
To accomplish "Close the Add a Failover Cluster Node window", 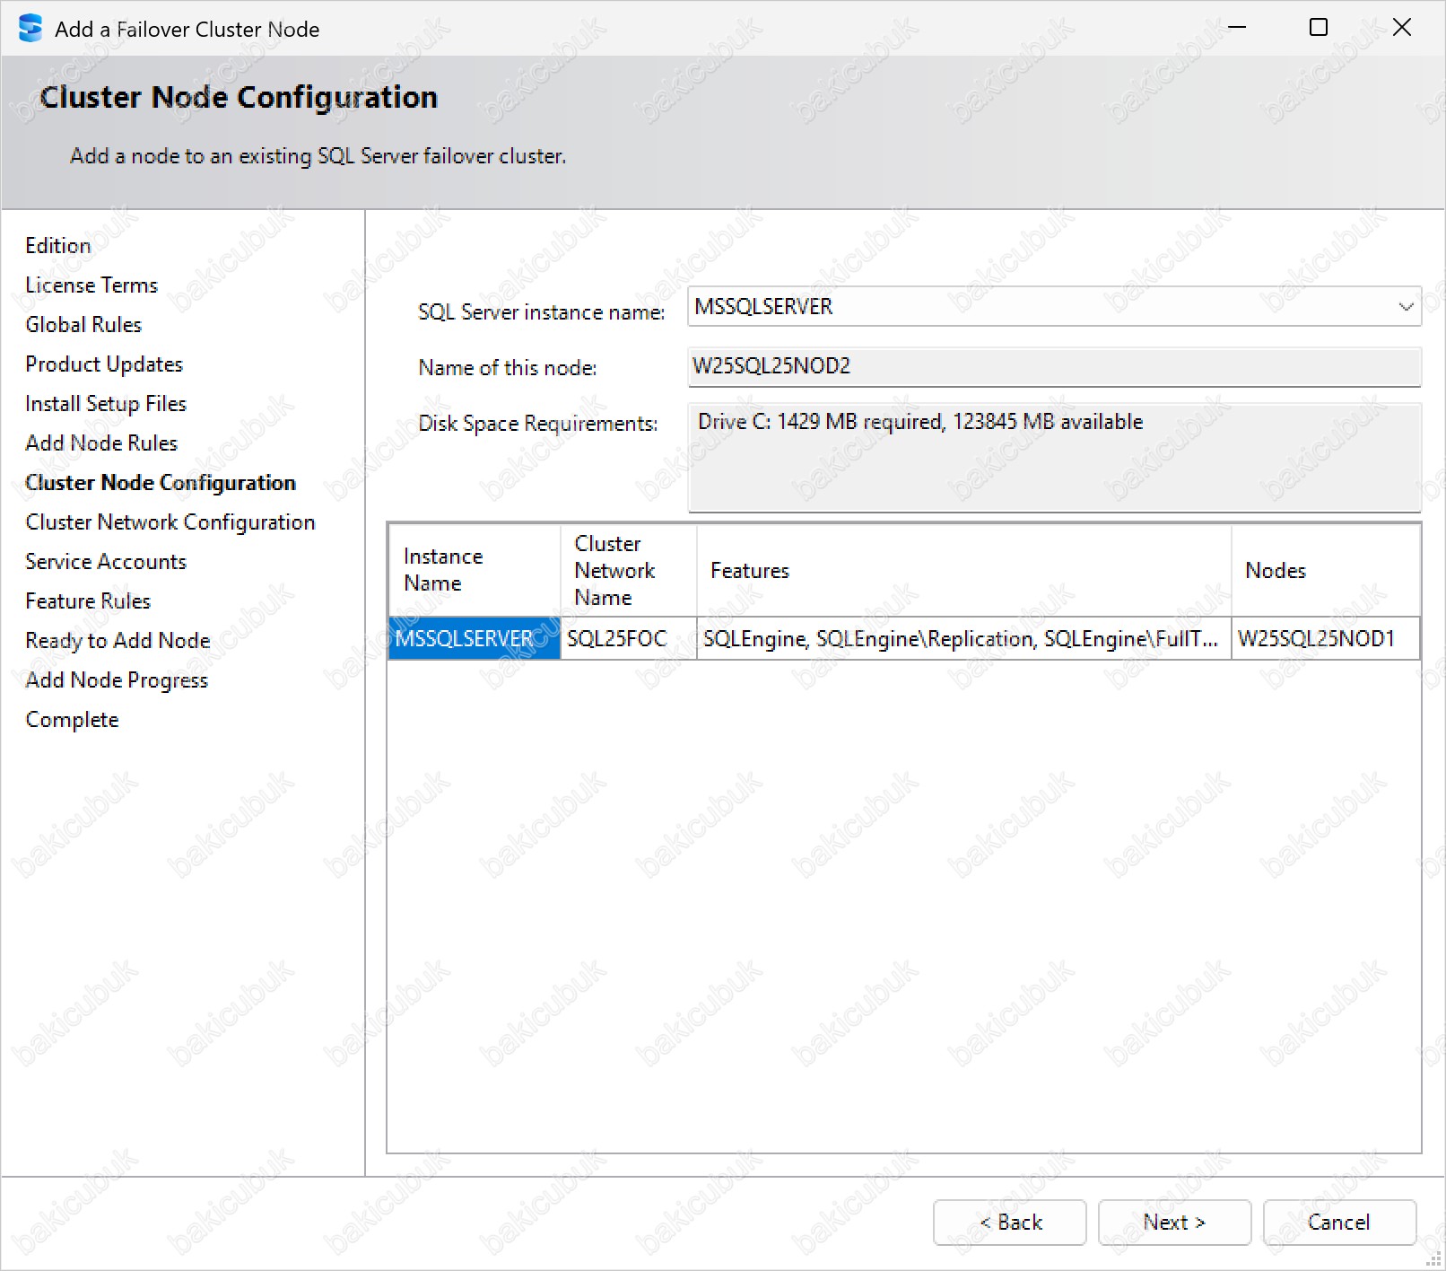I will 1401,28.
